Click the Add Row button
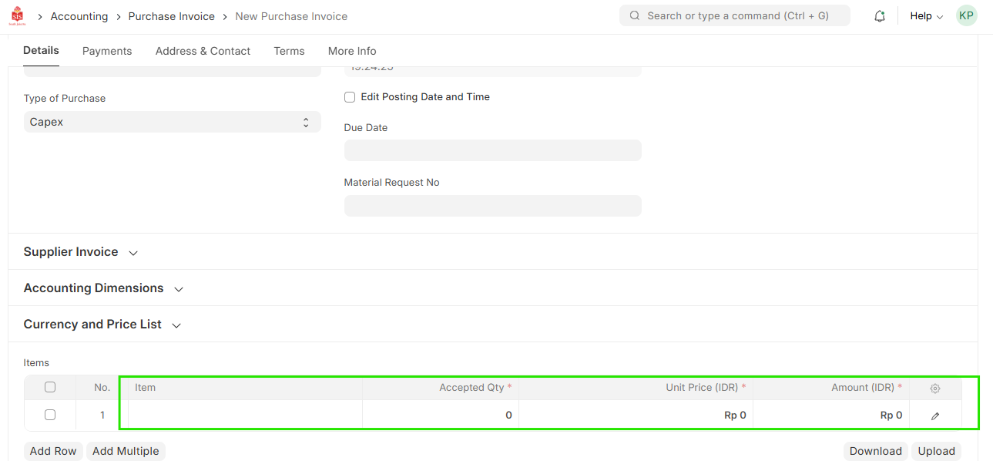Image resolution: width=993 pixels, height=461 pixels. pos(53,451)
